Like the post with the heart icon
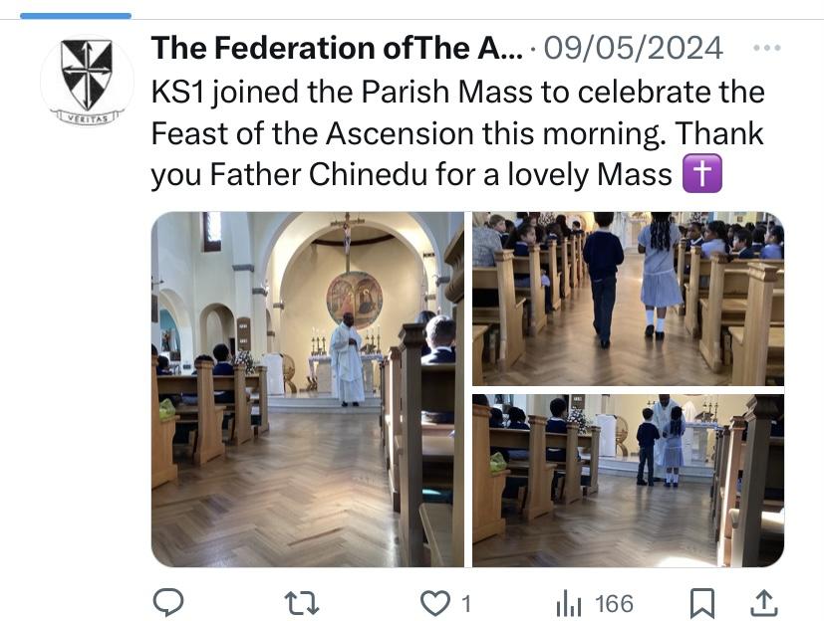The height and width of the screenshot is (621, 824). (x=433, y=602)
